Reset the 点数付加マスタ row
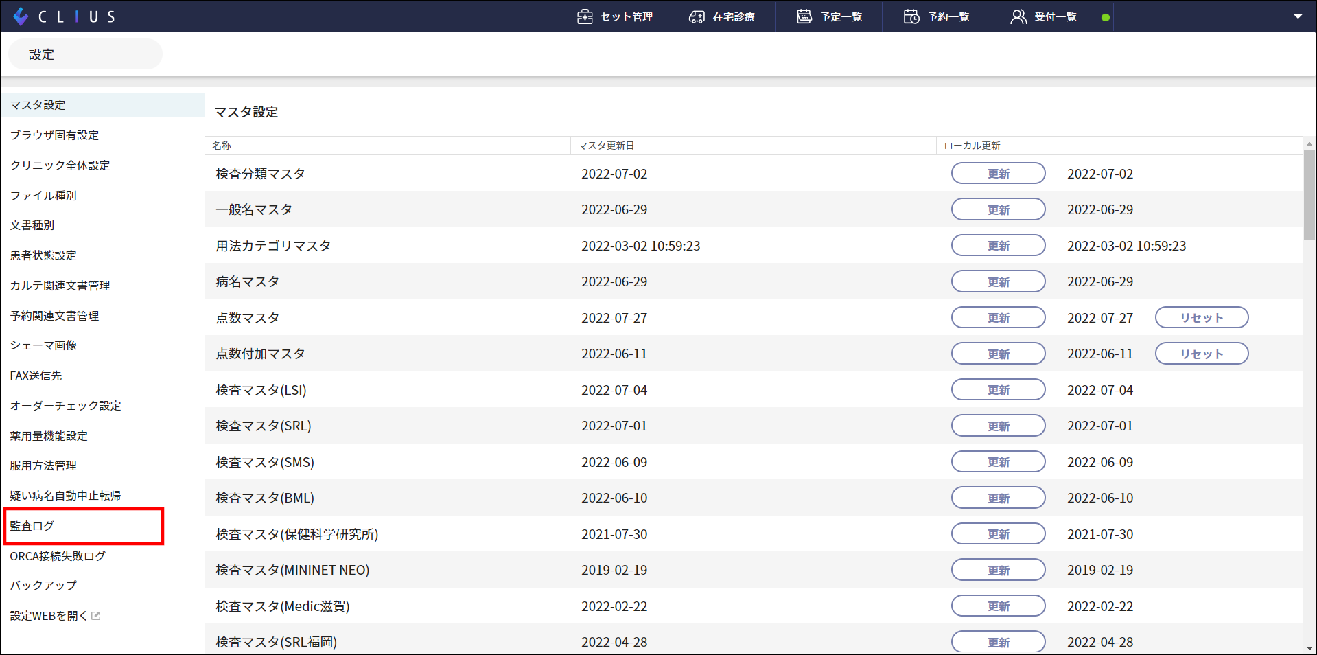This screenshot has width=1317, height=655. (1201, 354)
